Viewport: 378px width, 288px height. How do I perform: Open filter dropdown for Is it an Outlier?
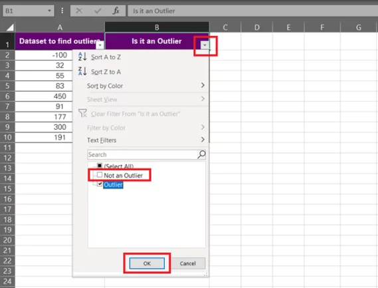pyautogui.click(x=205, y=45)
